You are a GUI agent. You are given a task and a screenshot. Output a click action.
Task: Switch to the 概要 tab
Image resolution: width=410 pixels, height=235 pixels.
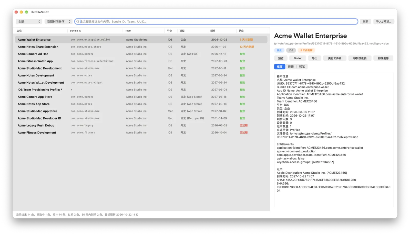point(280,67)
